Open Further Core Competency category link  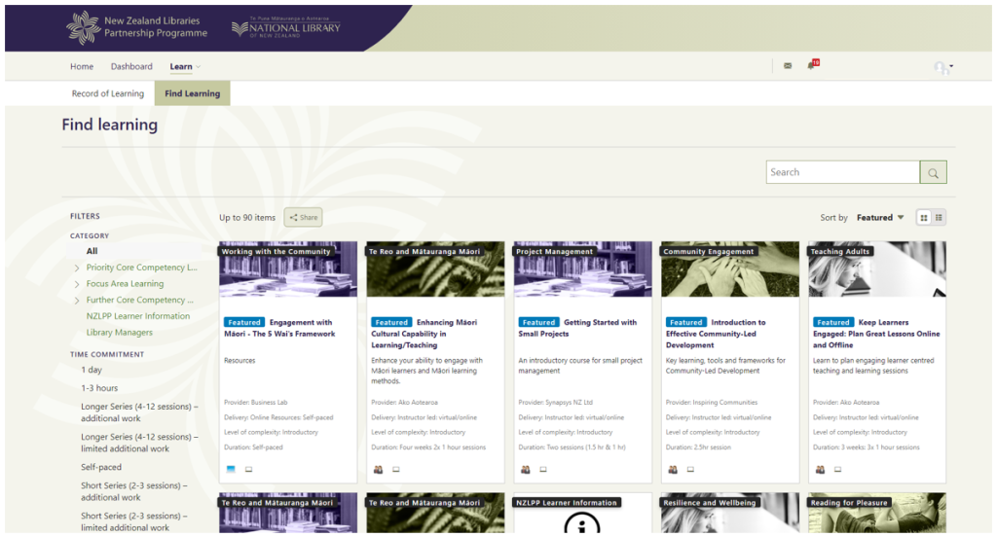(x=139, y=300)
